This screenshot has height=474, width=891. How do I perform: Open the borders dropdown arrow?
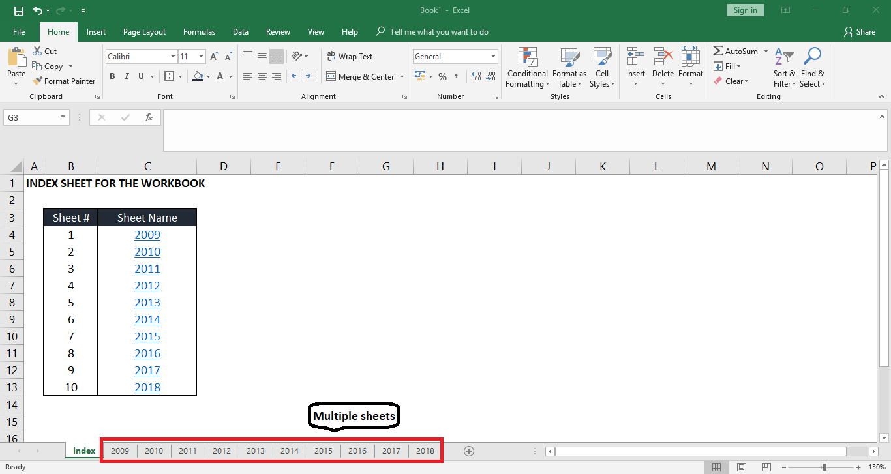(x=181, y=76)
